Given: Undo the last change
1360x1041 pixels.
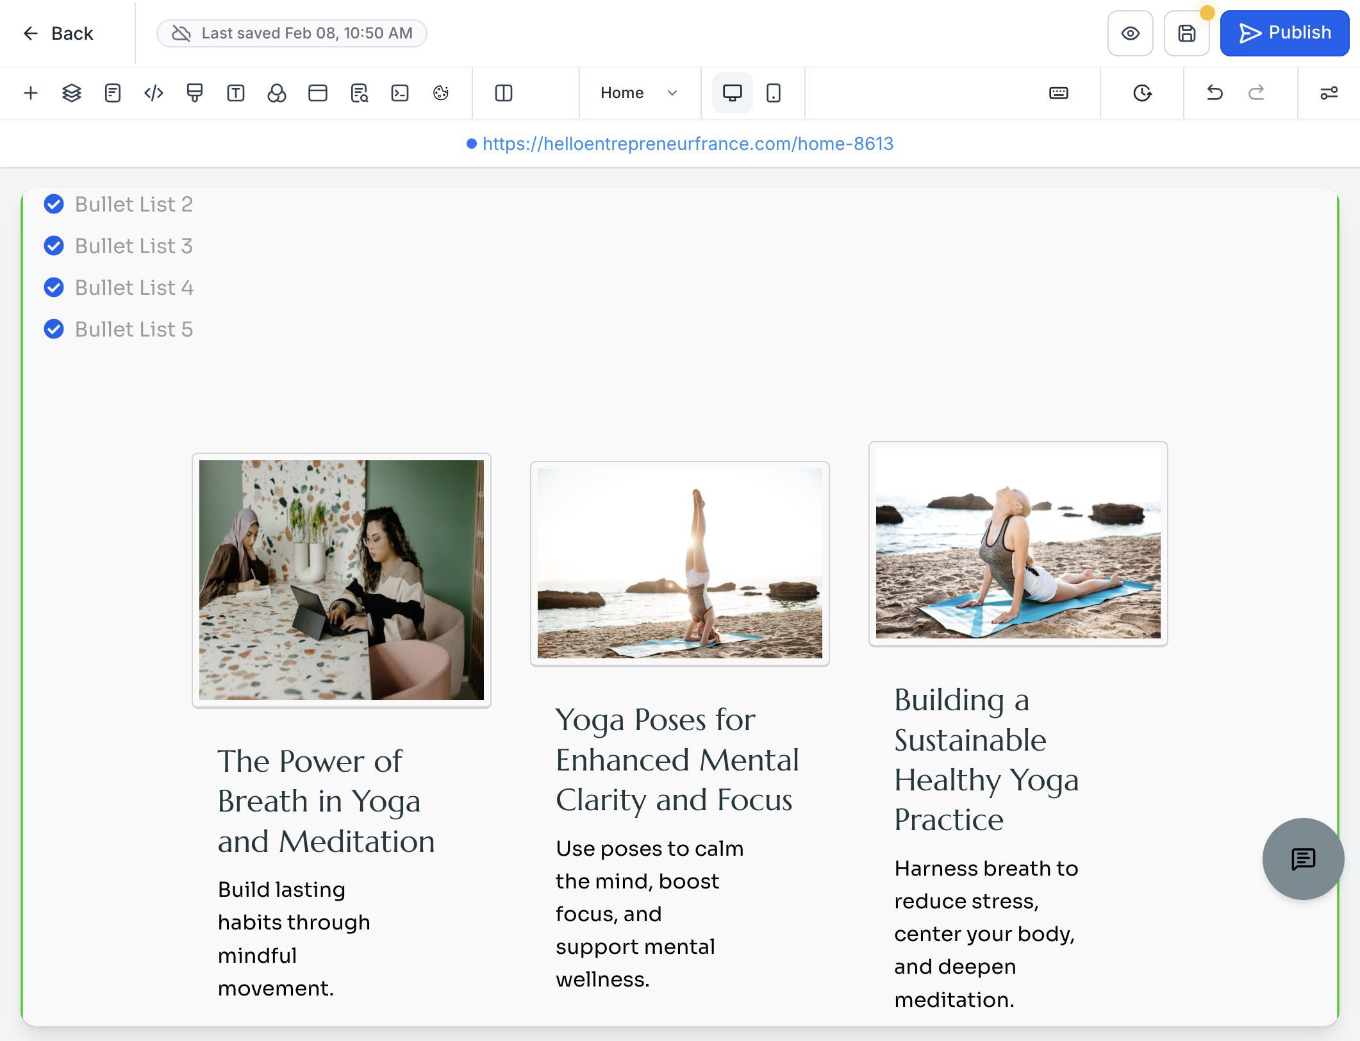Looking at the screenshot, I should [x=1215, y=93].
